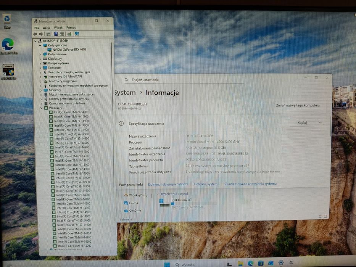Select Widok główny in Explorer navigation

[x=136, y=195]
